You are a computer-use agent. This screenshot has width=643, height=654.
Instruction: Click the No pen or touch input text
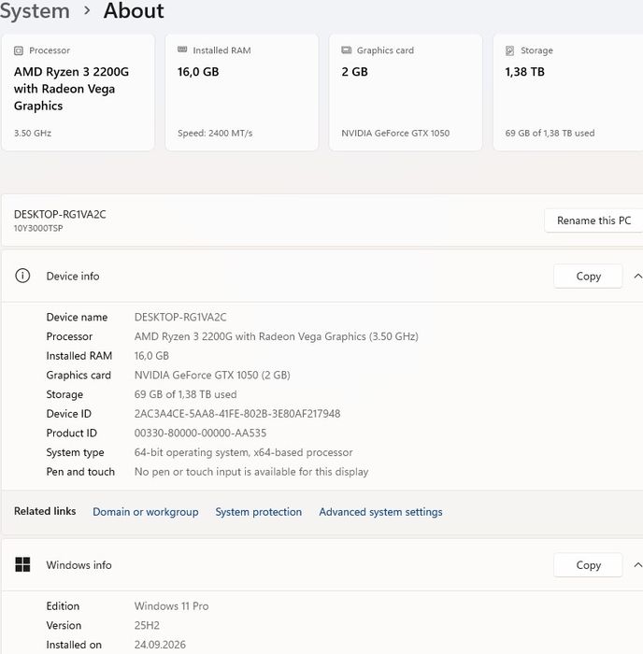pos(251,471)
